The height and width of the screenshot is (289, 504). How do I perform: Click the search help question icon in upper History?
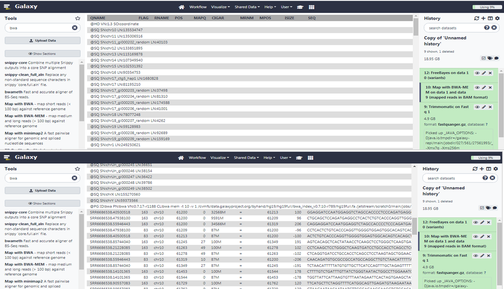pos(487,28)
